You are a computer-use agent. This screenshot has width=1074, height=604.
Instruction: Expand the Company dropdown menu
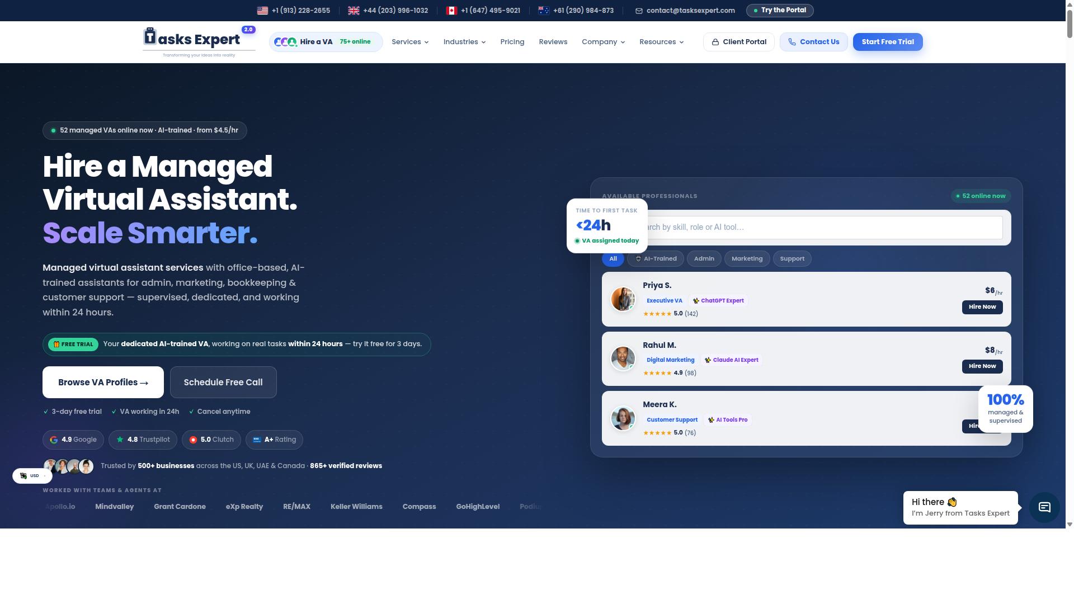603,42
